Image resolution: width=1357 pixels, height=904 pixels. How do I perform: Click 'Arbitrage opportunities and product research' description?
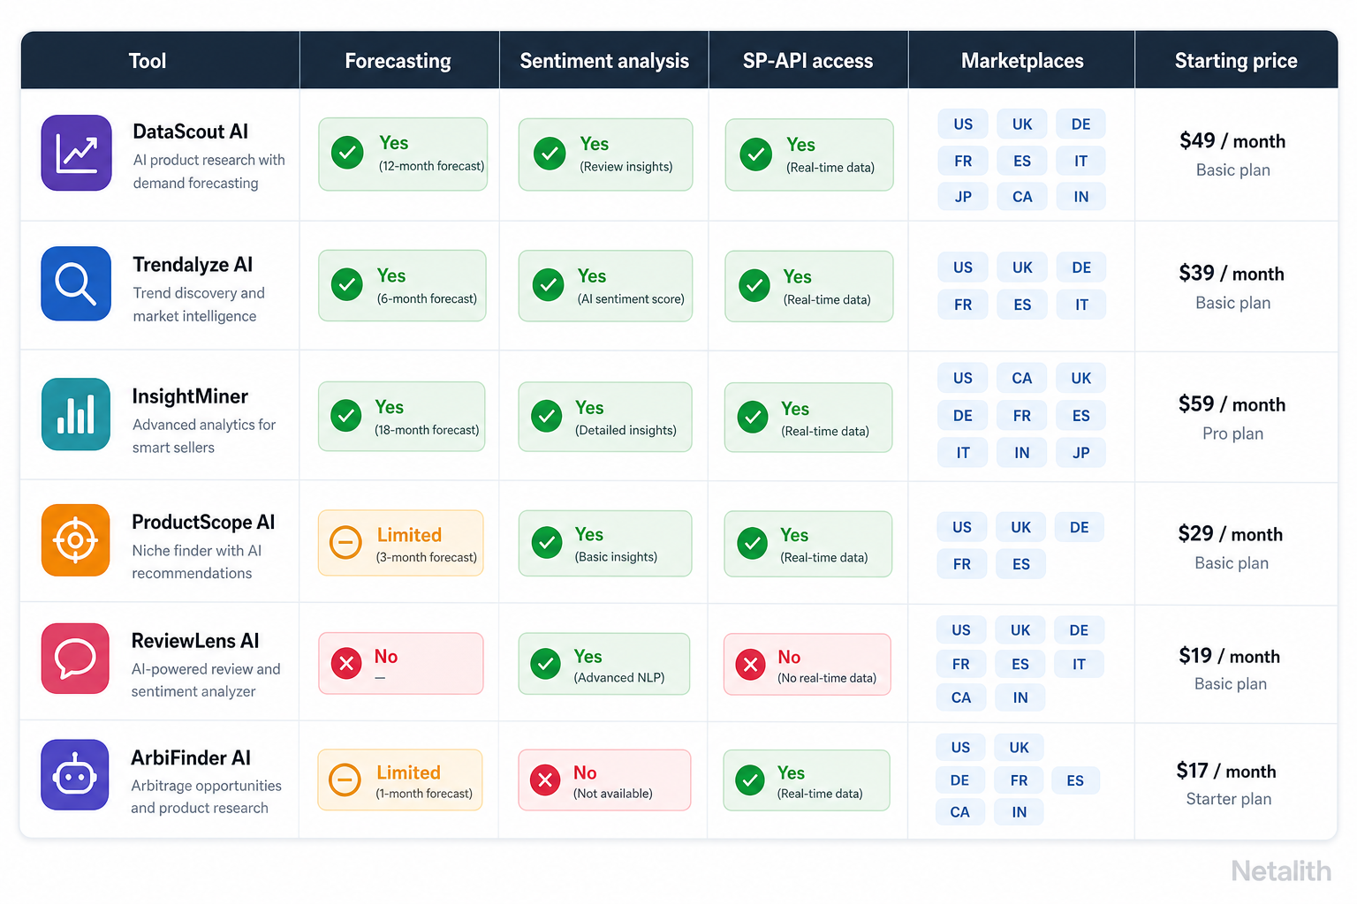(207, 796)
